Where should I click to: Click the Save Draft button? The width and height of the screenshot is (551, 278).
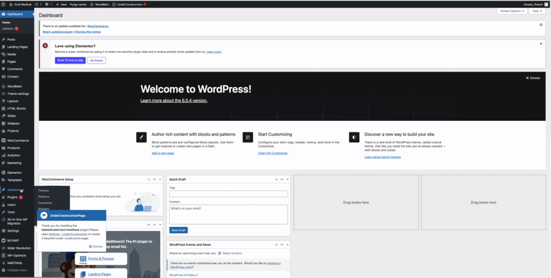(x=179, y=230)
